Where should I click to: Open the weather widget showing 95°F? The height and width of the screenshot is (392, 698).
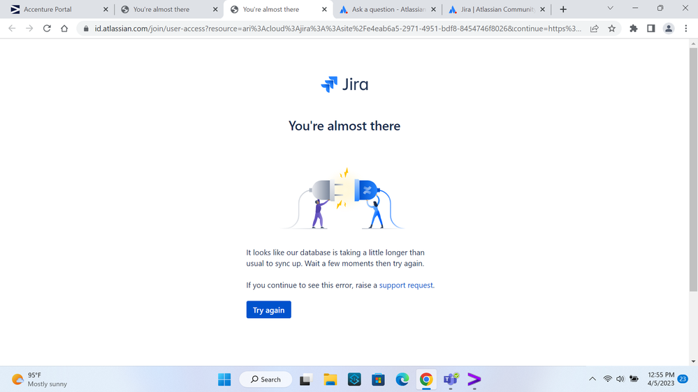[x=39, y=379]
